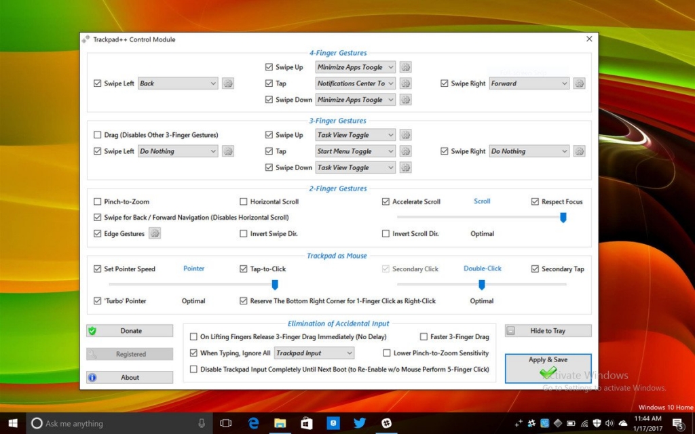Open Microsoft Edge from the taskbar
Viewport: 695px width, 434px height.
[x=254, y=423]
